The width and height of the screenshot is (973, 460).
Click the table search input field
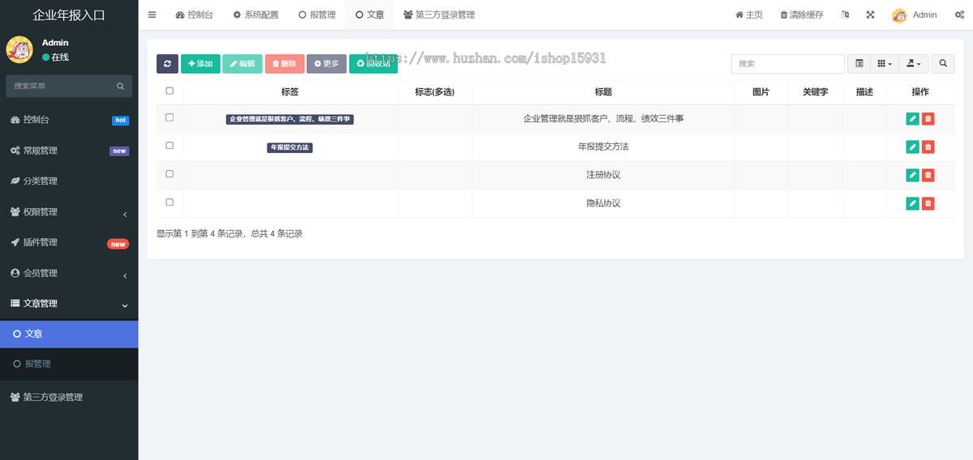(x=787, y=64)
